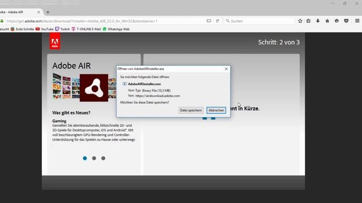
Task: Open the downloads arrow icon
Action: pyautogui.click(x=318, y=21)
